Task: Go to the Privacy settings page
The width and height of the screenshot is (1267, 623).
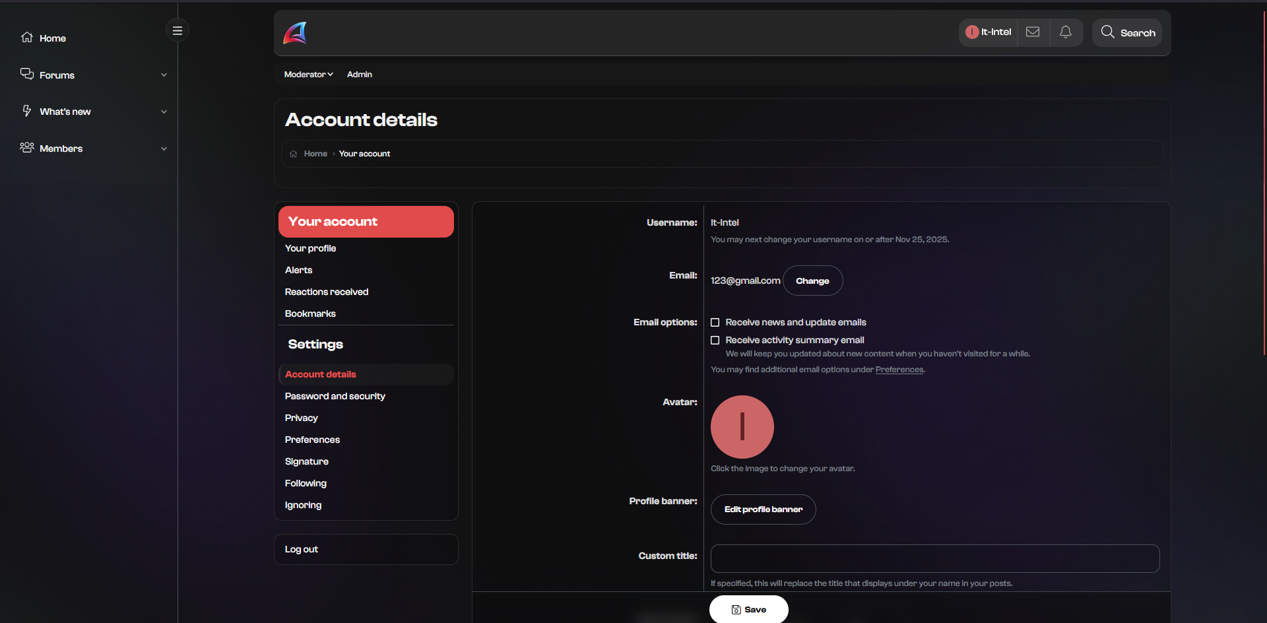Action: tap(301, 418)
